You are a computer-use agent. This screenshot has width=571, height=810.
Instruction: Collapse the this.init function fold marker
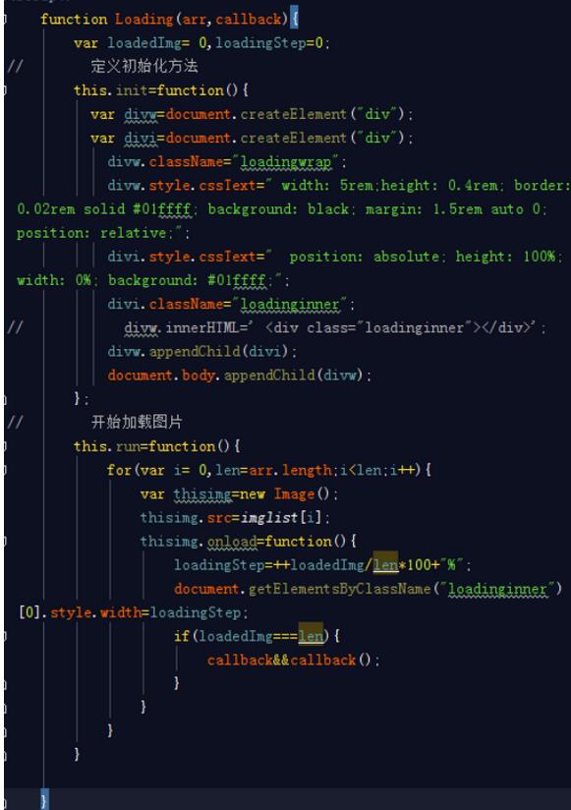(x=5, y=90)
